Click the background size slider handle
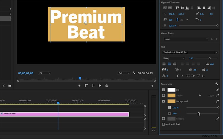223x139 pixels. (199, 113)
